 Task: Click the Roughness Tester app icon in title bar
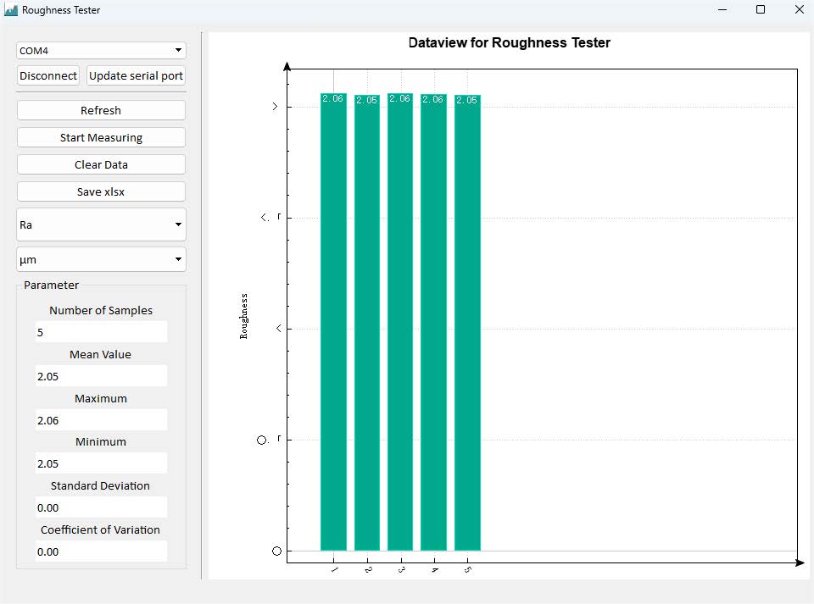pyautogui.click(x=11, y=10)
